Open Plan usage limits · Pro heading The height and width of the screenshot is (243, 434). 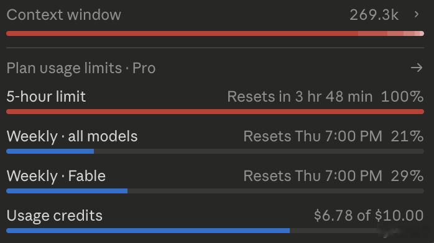click(81, 68)
